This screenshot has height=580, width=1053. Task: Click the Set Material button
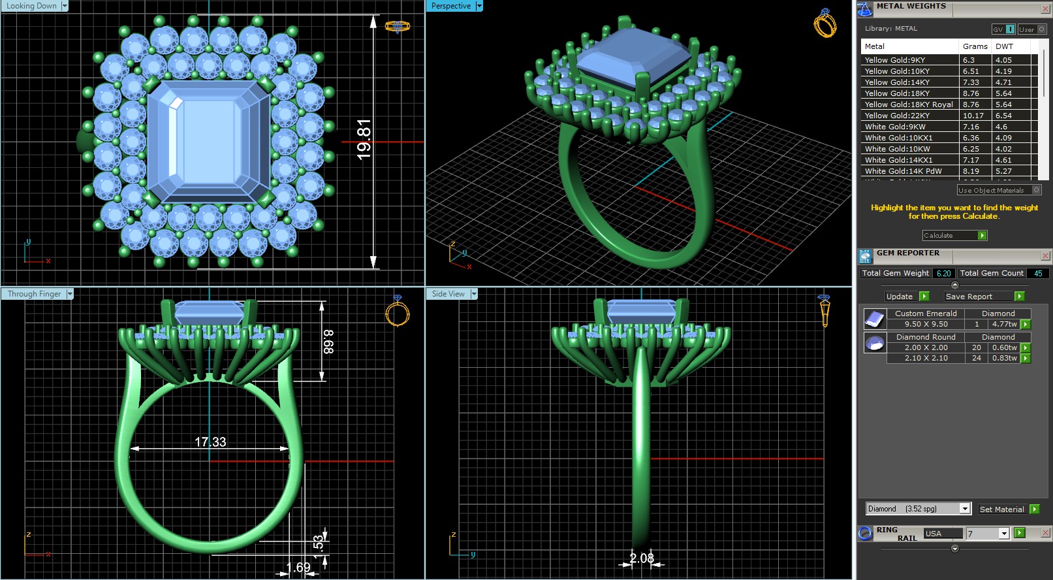(x=1003, y=509)
